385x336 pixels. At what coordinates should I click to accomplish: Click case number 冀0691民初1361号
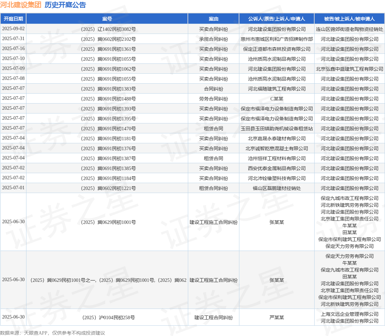pos(108,49)
